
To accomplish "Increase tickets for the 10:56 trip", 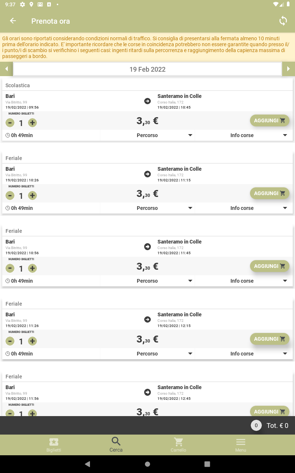I will pyautogui.click(x=32, y=268).
